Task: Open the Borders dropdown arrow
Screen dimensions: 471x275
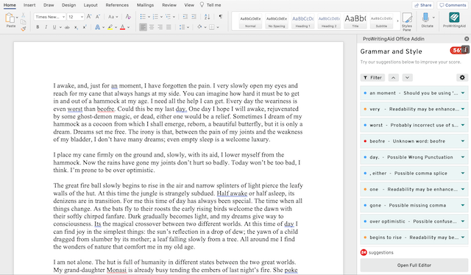Action: coord(218,28)
